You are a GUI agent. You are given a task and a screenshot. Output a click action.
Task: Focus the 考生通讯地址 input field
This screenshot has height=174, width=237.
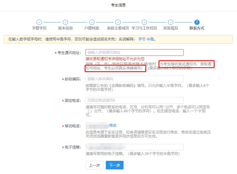click(134, 52)
